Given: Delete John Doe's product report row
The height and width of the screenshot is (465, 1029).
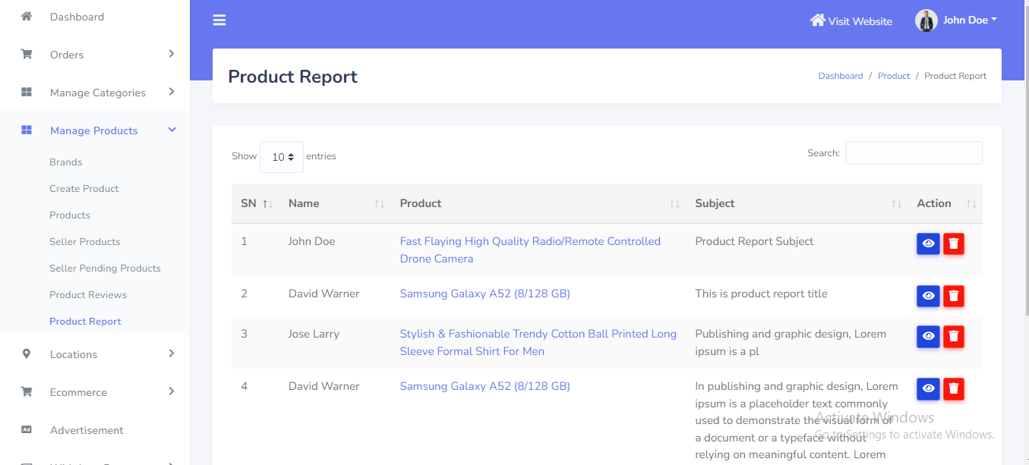Looking at the screenshot, I should coord(954,243).
